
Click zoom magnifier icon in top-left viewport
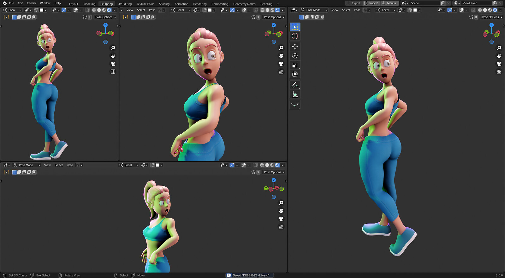click(113, 48)
